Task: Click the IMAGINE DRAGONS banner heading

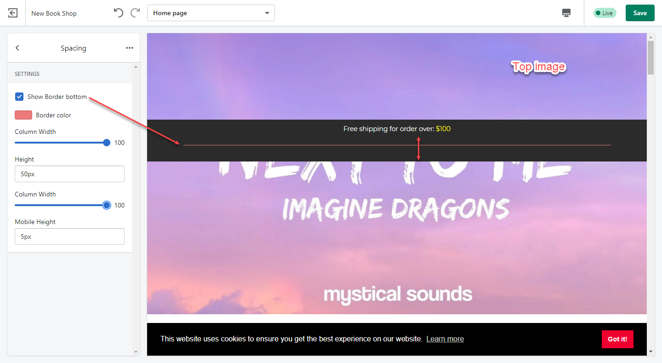Action: tap(396, 209)
